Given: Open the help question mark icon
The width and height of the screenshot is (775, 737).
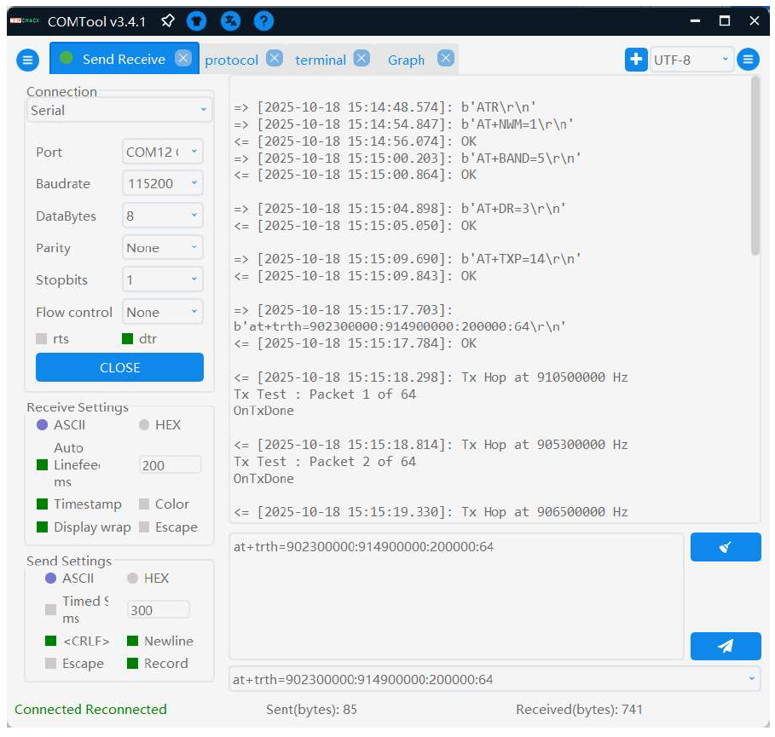Looking at the screenshot, I should coord(263,20).
